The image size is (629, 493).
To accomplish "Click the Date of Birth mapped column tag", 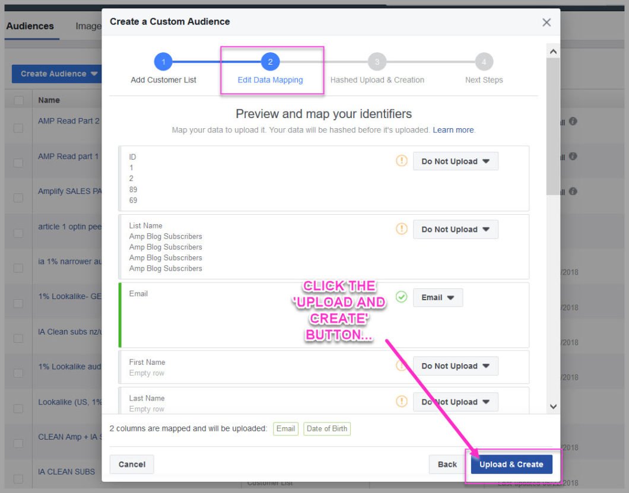I will (x=327, y=428).
